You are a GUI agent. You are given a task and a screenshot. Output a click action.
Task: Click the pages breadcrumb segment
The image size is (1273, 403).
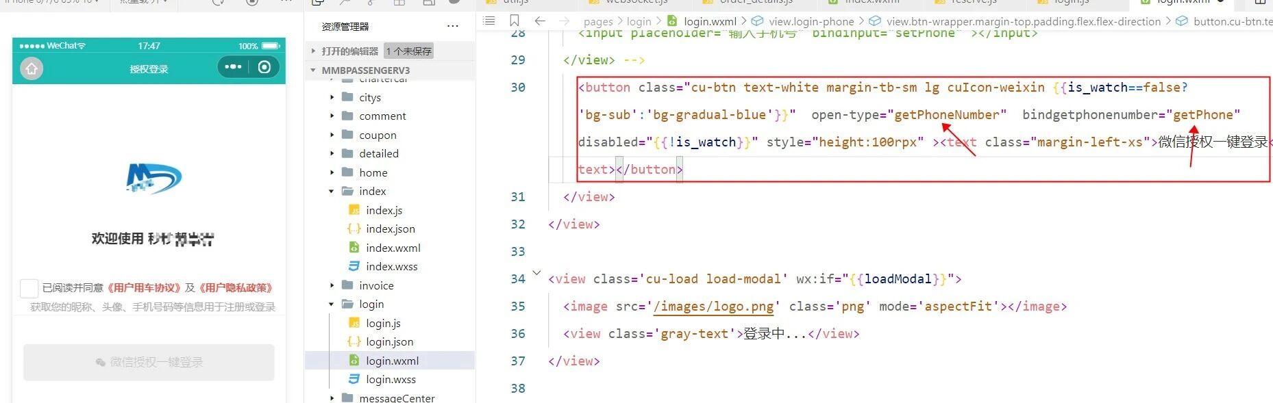click(598, 21)
